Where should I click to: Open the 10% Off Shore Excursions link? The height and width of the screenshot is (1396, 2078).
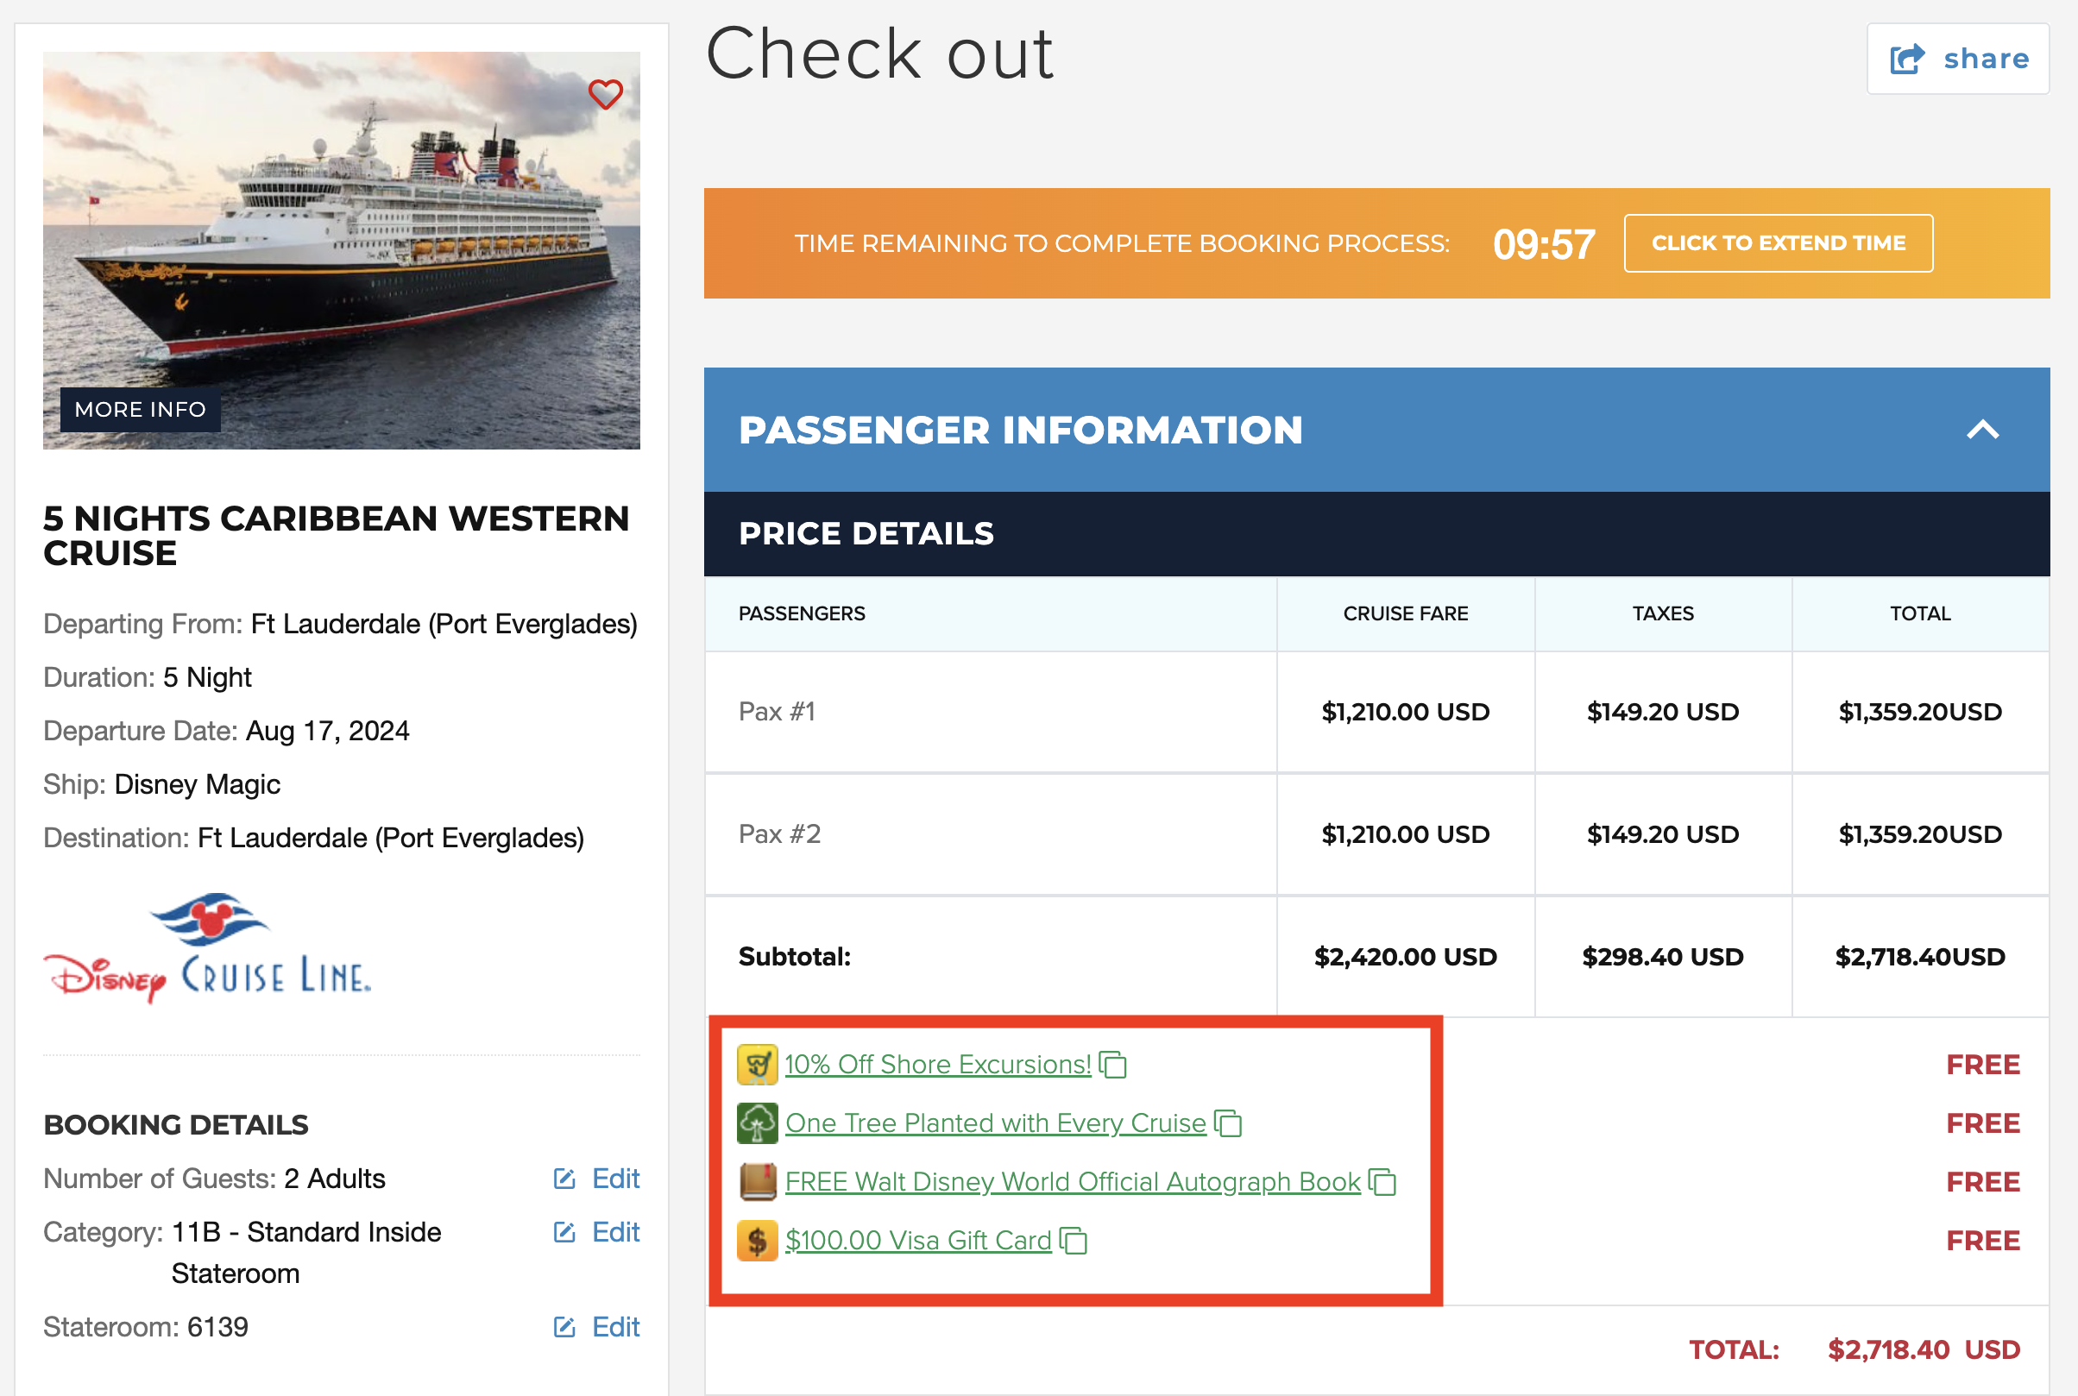click(x=937, y=1065)
